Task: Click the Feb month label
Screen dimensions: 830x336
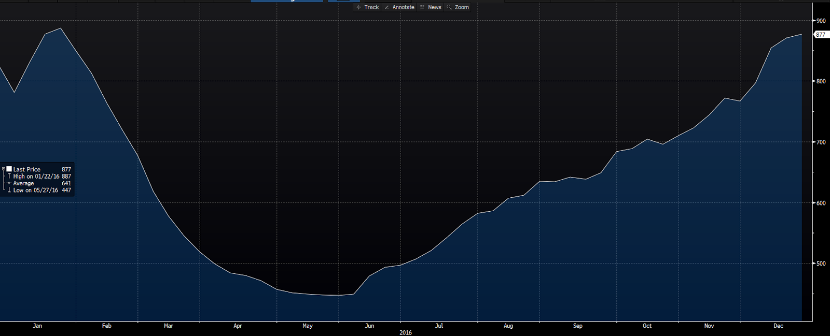Action: click(107, 326)
